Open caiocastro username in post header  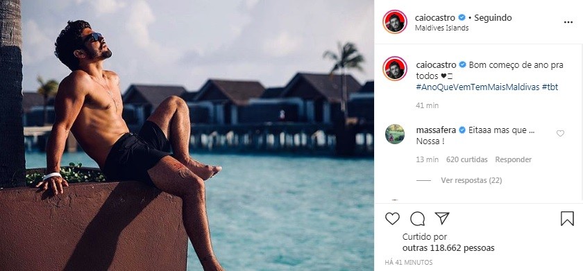pyautogui.click(x=435, y=17)
